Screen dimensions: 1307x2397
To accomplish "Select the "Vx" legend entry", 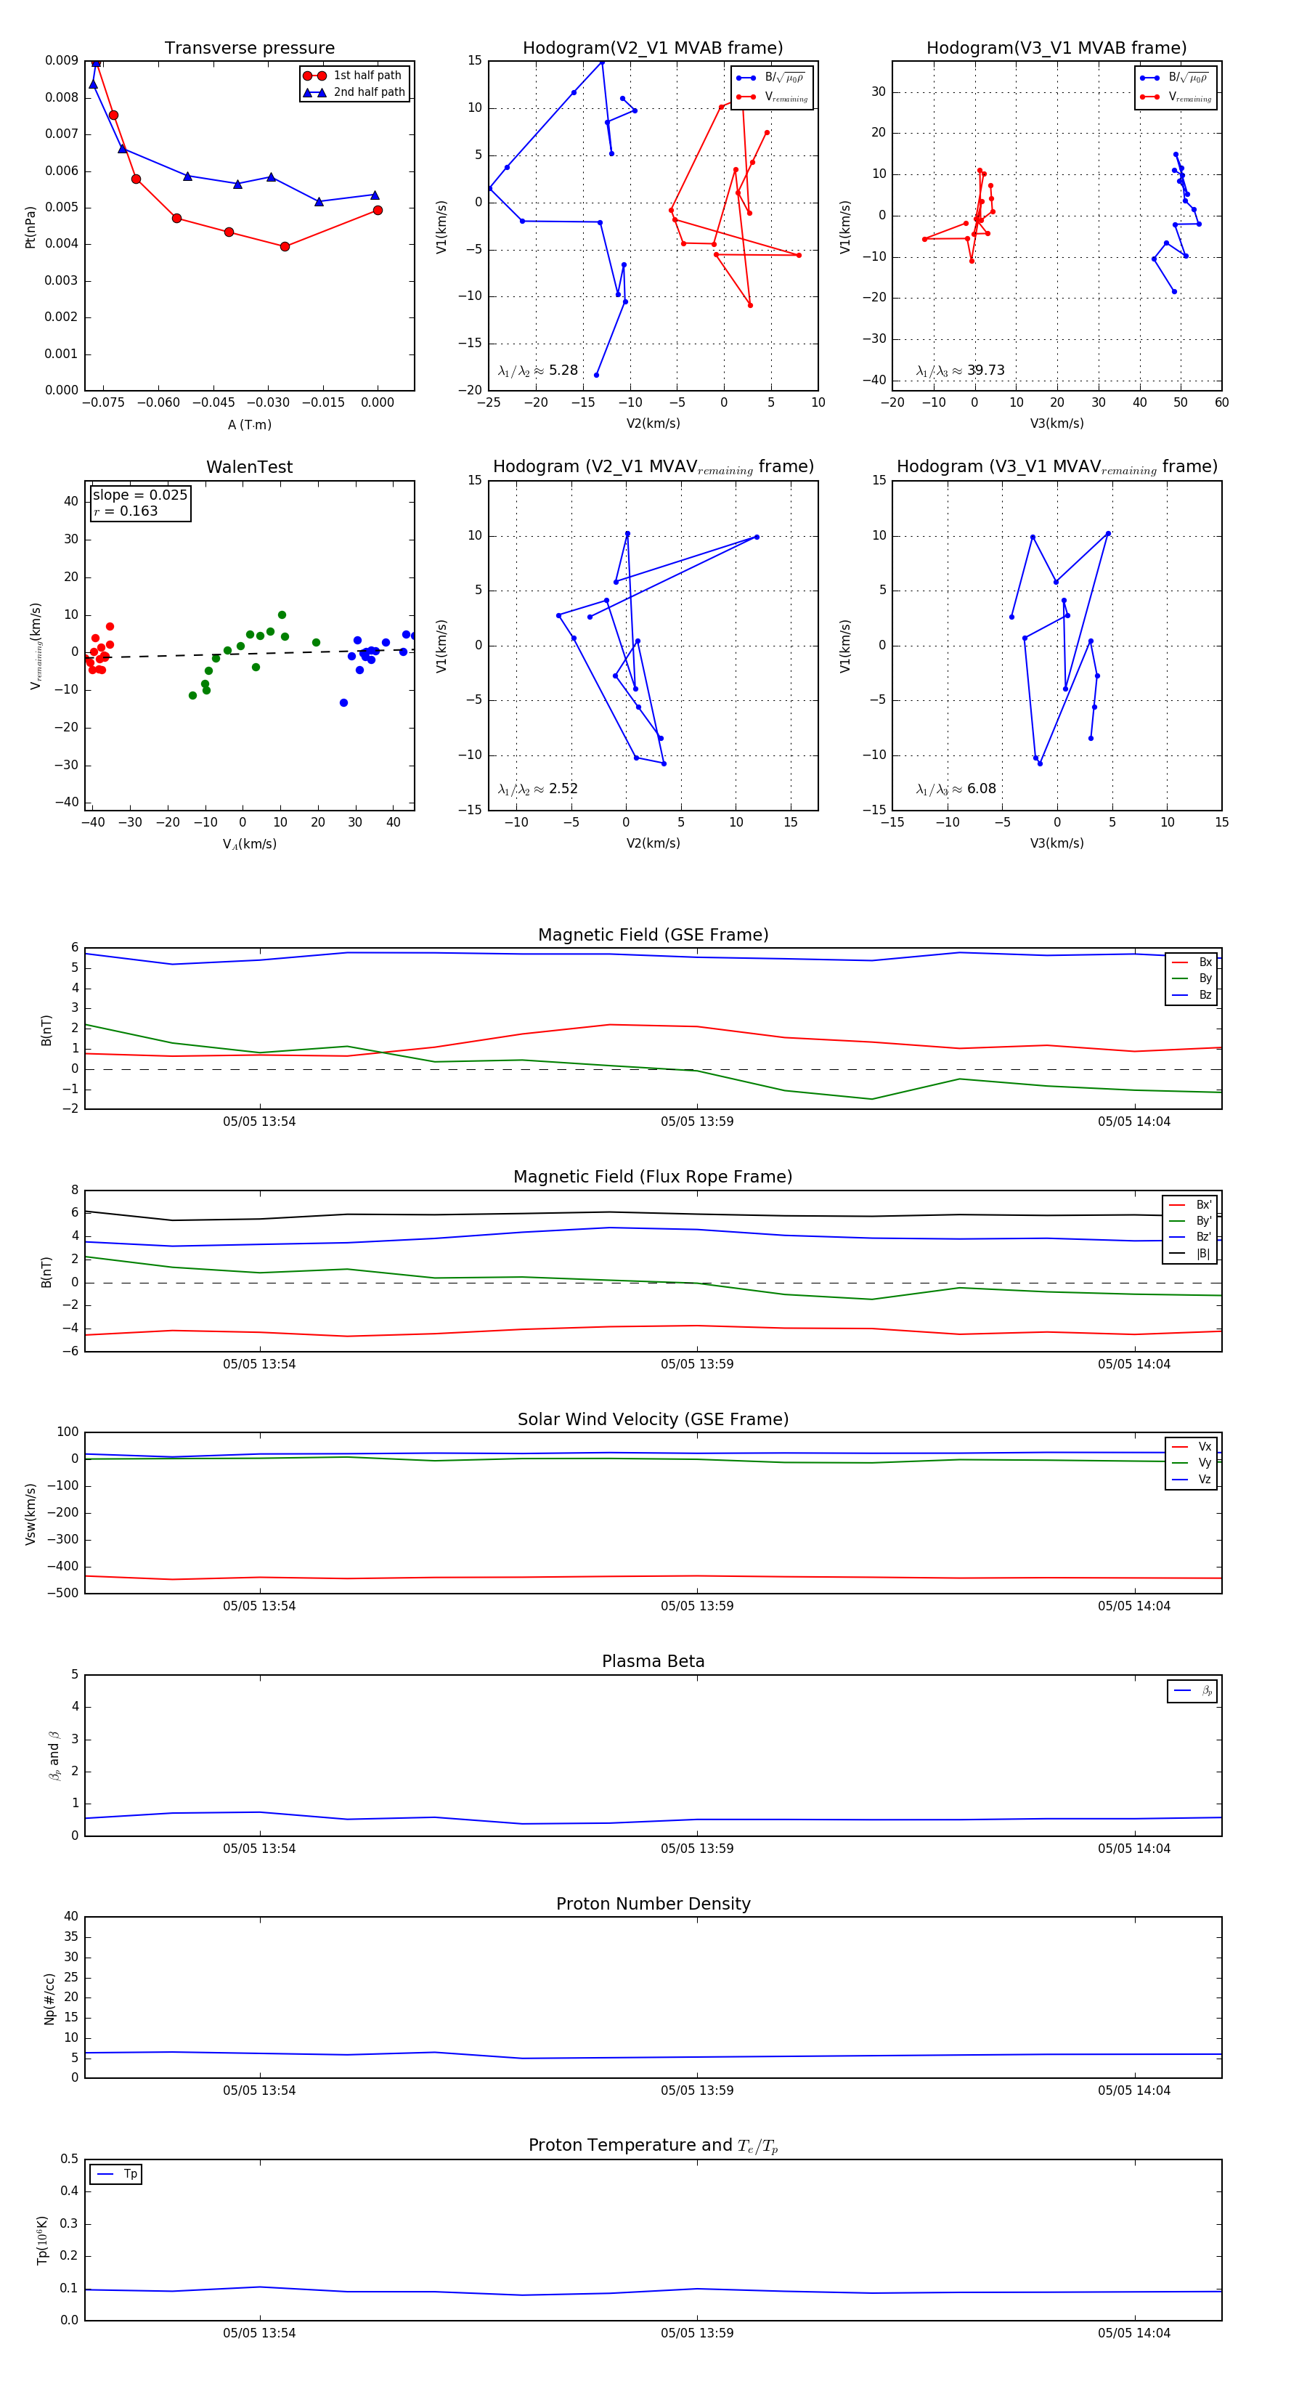I will 1192,1447.
